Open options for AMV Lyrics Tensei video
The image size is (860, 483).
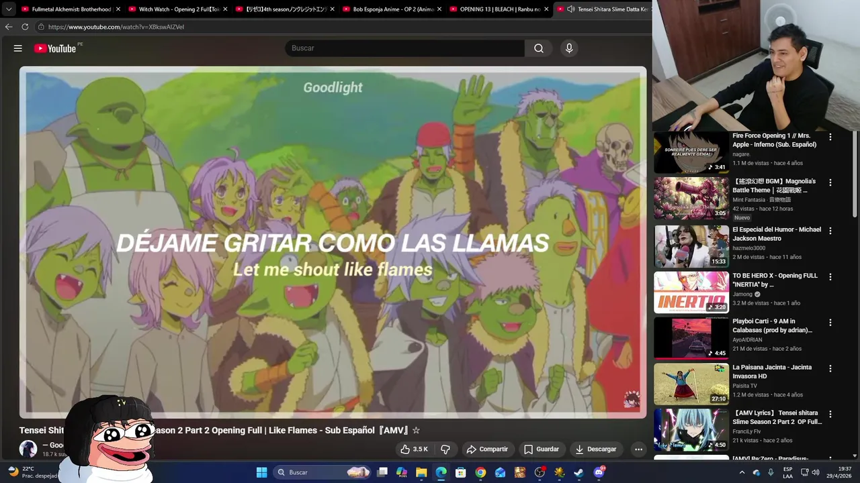(830, 415)
